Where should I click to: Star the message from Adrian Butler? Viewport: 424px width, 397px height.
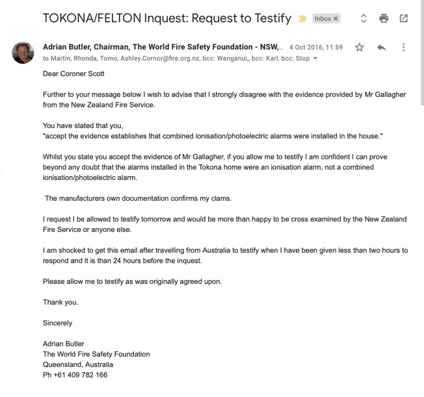360,47
